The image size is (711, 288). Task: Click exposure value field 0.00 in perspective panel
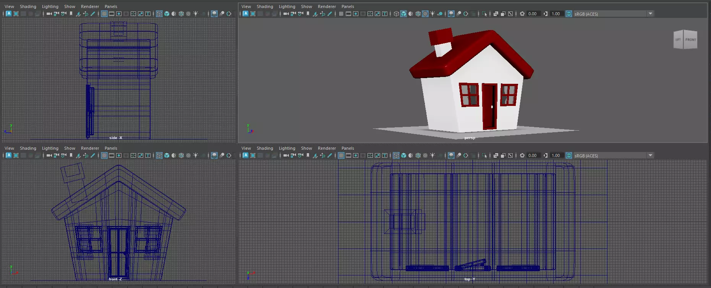pos(533,14)
